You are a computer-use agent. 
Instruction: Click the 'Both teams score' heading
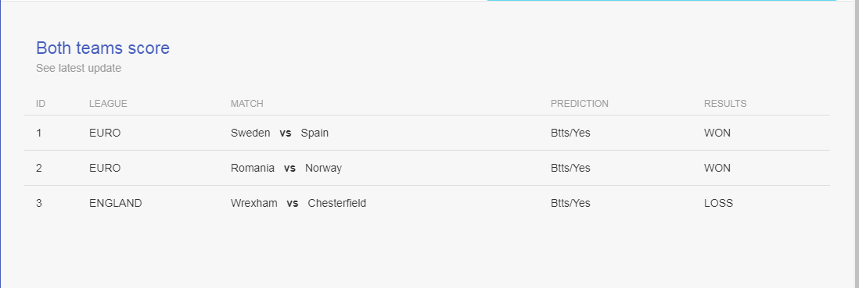click(x=103, y=48)
